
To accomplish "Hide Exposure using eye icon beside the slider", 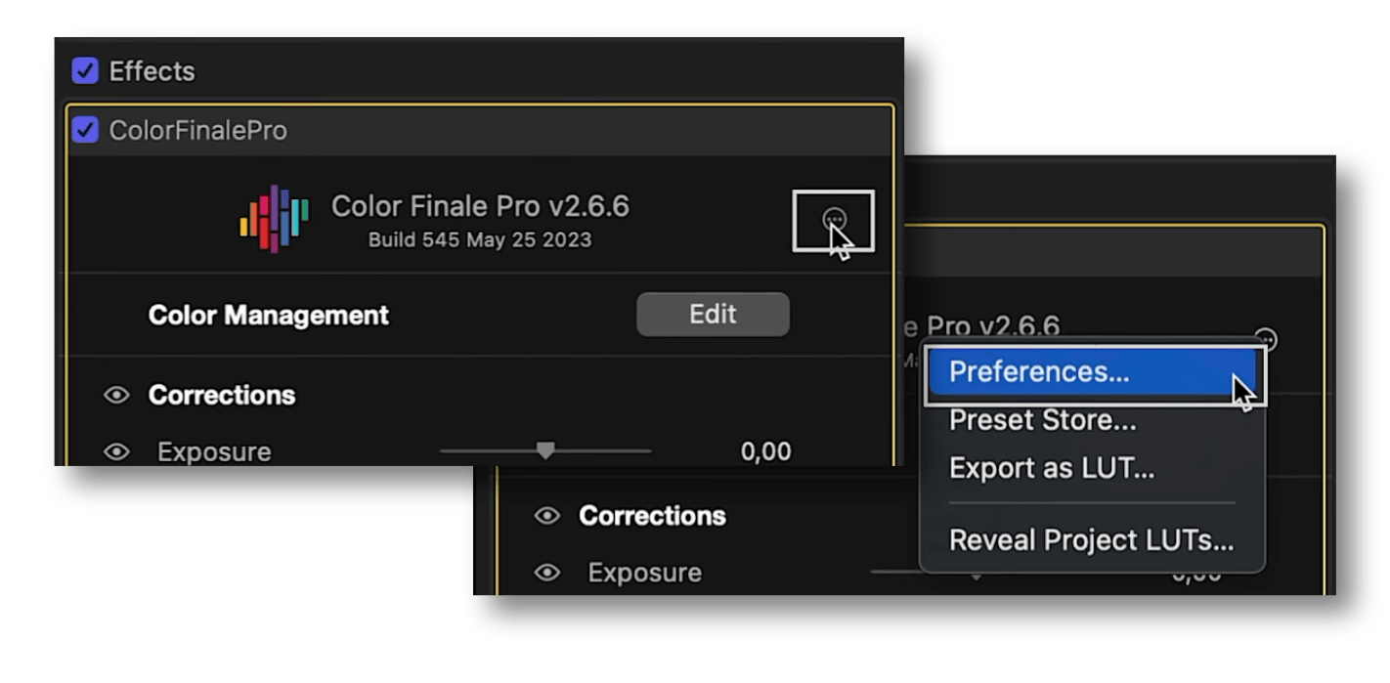I will [x=117, y=451].
